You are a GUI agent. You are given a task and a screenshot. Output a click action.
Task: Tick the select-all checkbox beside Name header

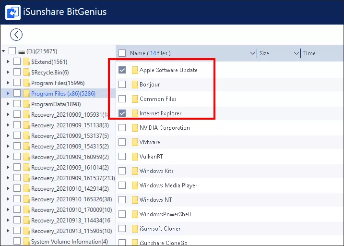[x=122, y=53]
